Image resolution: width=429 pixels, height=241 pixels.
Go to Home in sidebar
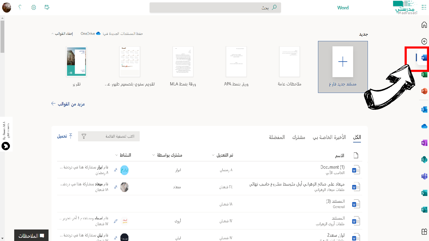tap(424, 25)
